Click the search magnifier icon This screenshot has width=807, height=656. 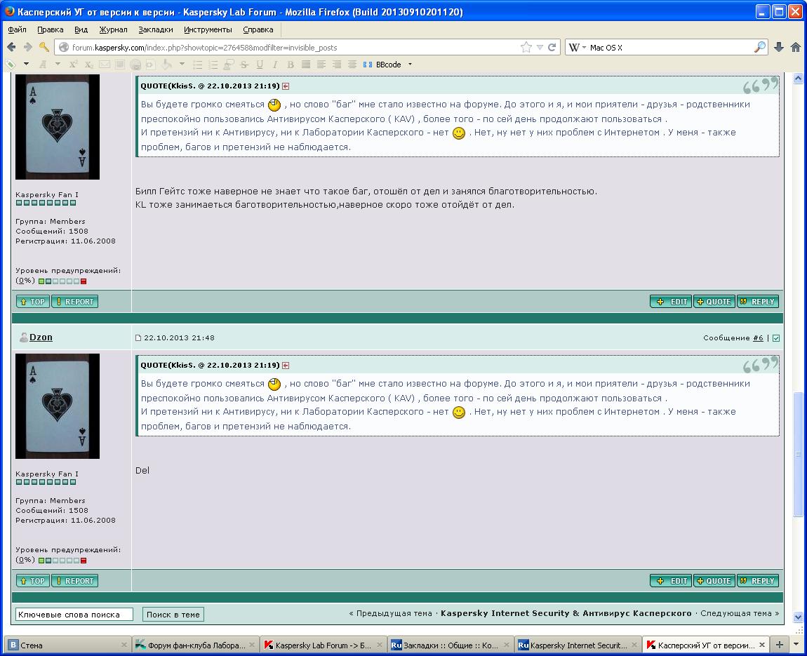pos(760,47)
